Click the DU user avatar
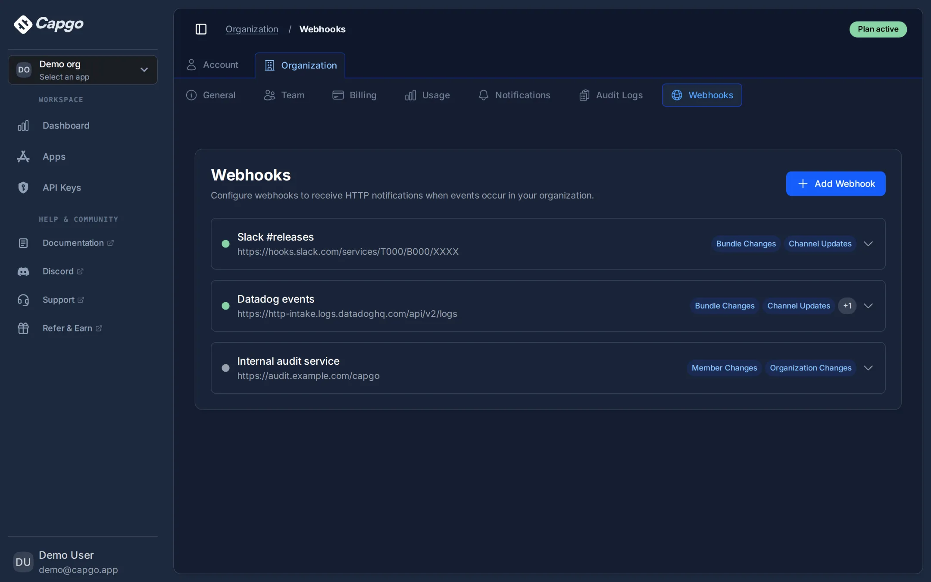The height and width of the screenshot is (582, 931). pyautogui.click(x=23, y=562)
